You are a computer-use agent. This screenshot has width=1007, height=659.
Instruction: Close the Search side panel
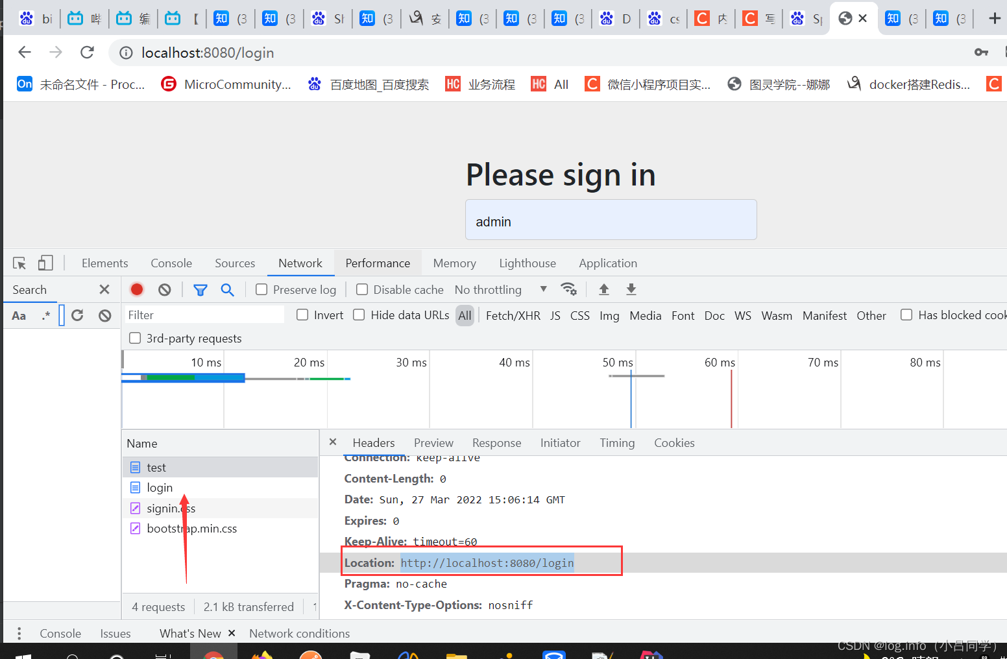pos(104,289)
